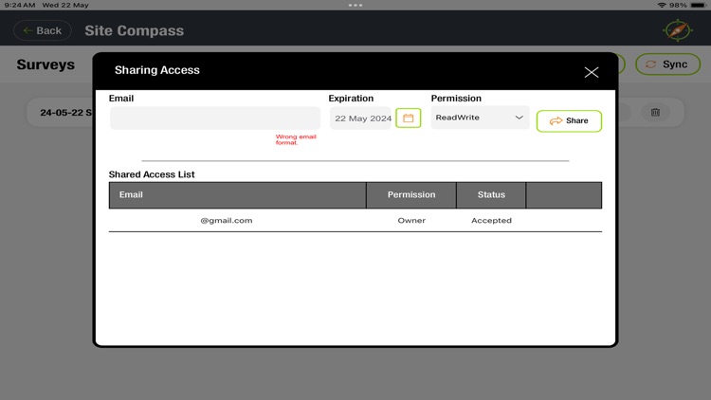Focus the Email input field
This screenshot has width=711, height=400.
click(215, 118)
